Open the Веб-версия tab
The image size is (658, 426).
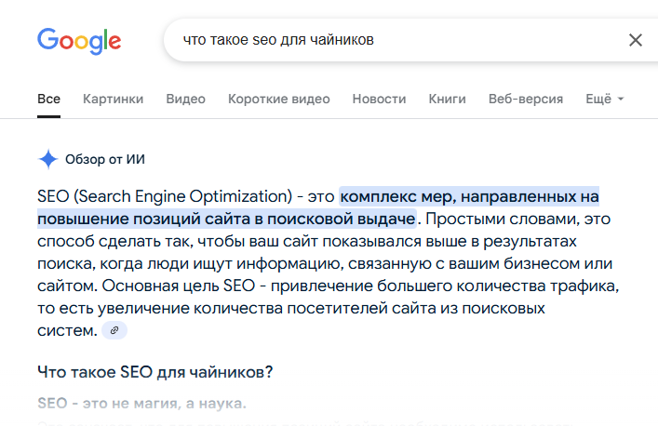526,99
